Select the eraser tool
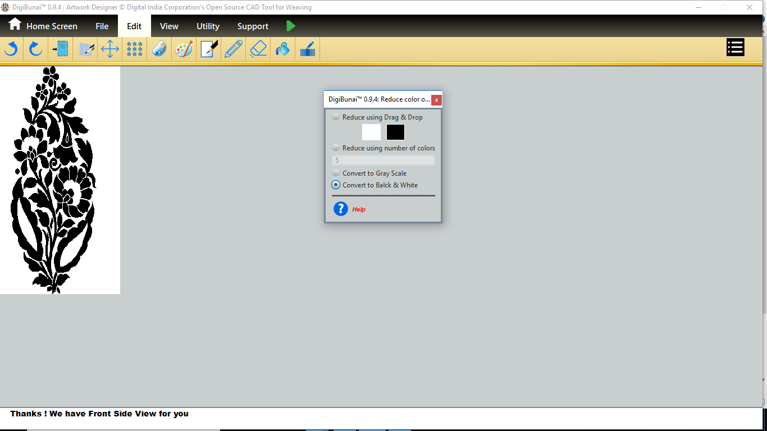Viewport: 767px width, 431px height. click(x=258, y=49)
